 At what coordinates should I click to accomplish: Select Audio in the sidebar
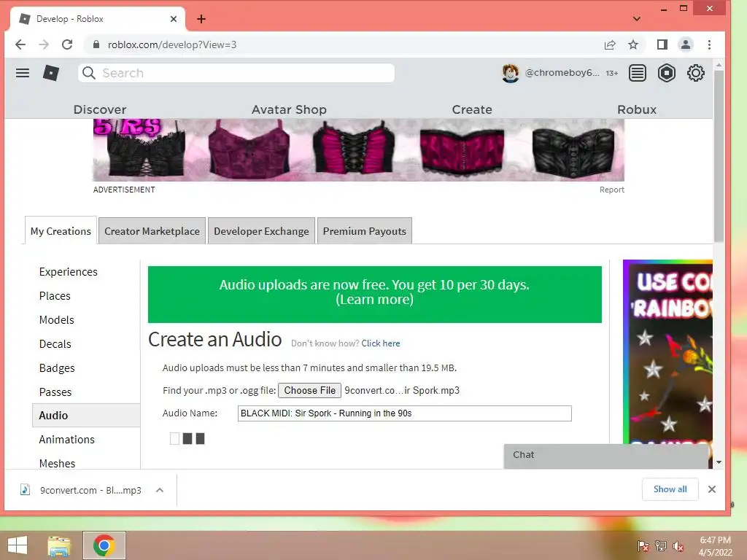tap(86, 415)
